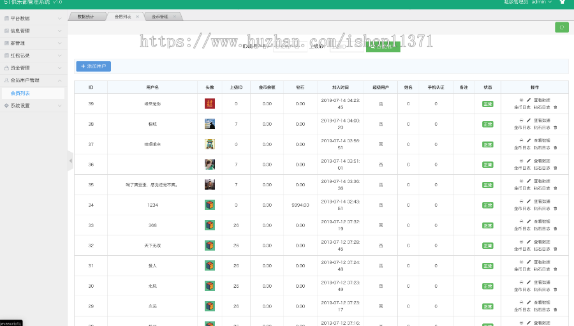
Task: Edit user ID 36 via pencil icon
Action: coord(529,161)
